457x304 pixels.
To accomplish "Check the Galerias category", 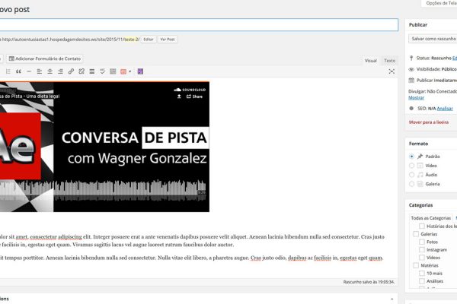I will pyautogui.click(x=415, y=234).
